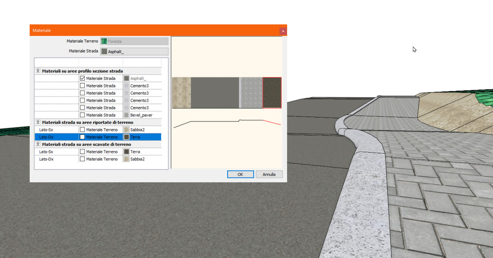Check Materiale Strada box in the first Cemento3 row
The image size is (493, 258).
[82, 85]
